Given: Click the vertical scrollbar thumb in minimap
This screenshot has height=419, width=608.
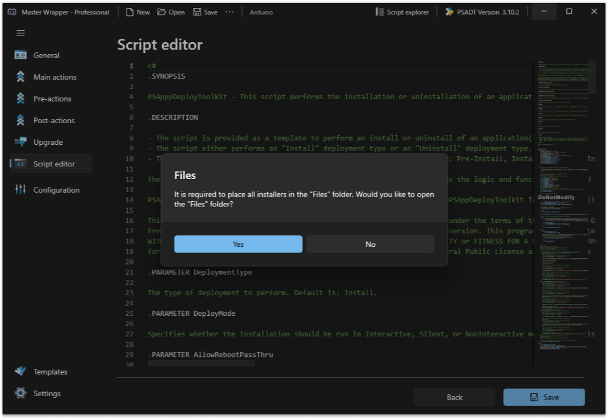Looking at the screenshot, I should [x=591, y=77].
